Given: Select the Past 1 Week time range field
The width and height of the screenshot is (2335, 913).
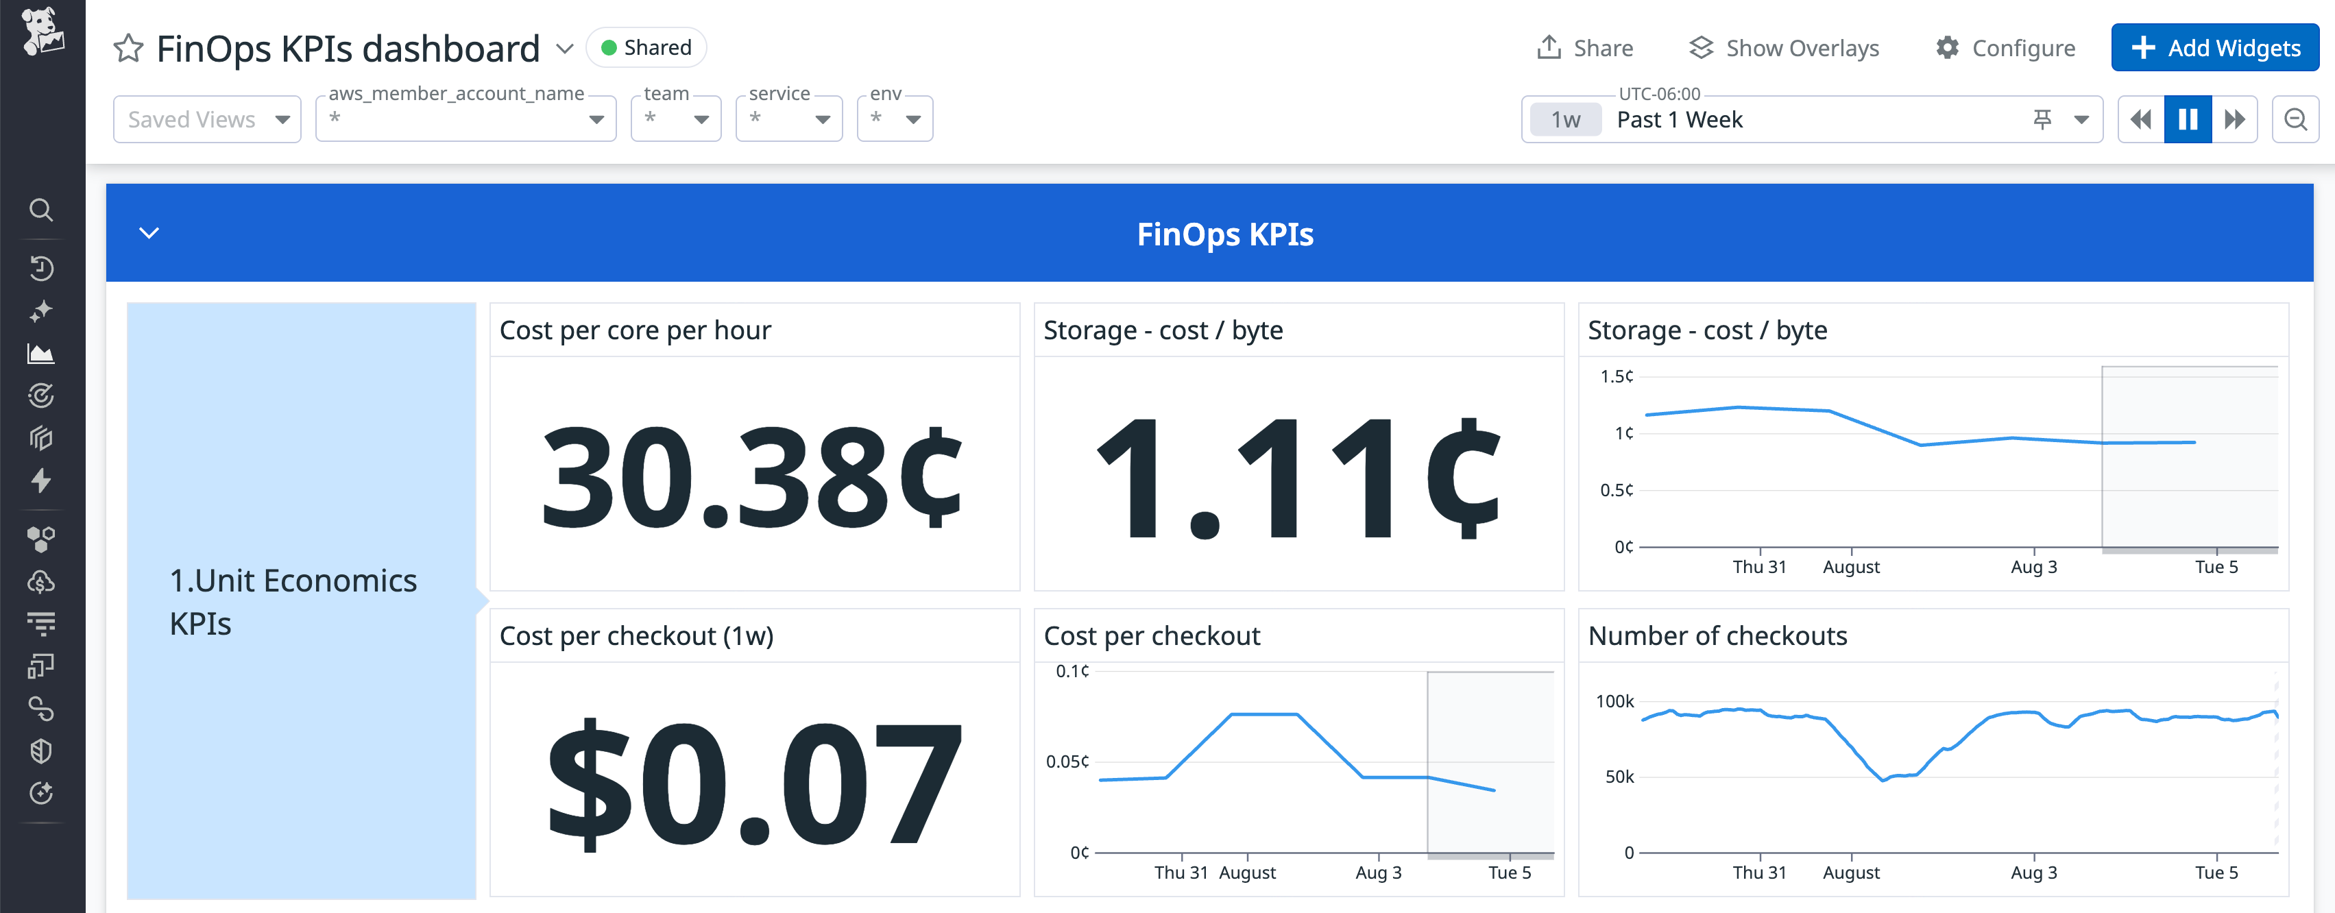Looking at the screenshot, I should pyautogui.click(x=1680, y=119).
